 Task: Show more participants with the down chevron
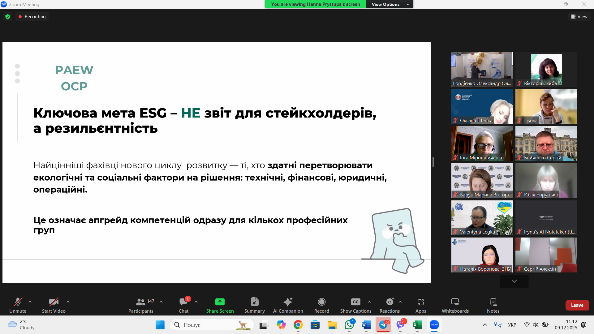514,281
